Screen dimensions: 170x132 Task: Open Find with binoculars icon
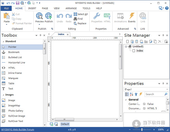point(78,19)
